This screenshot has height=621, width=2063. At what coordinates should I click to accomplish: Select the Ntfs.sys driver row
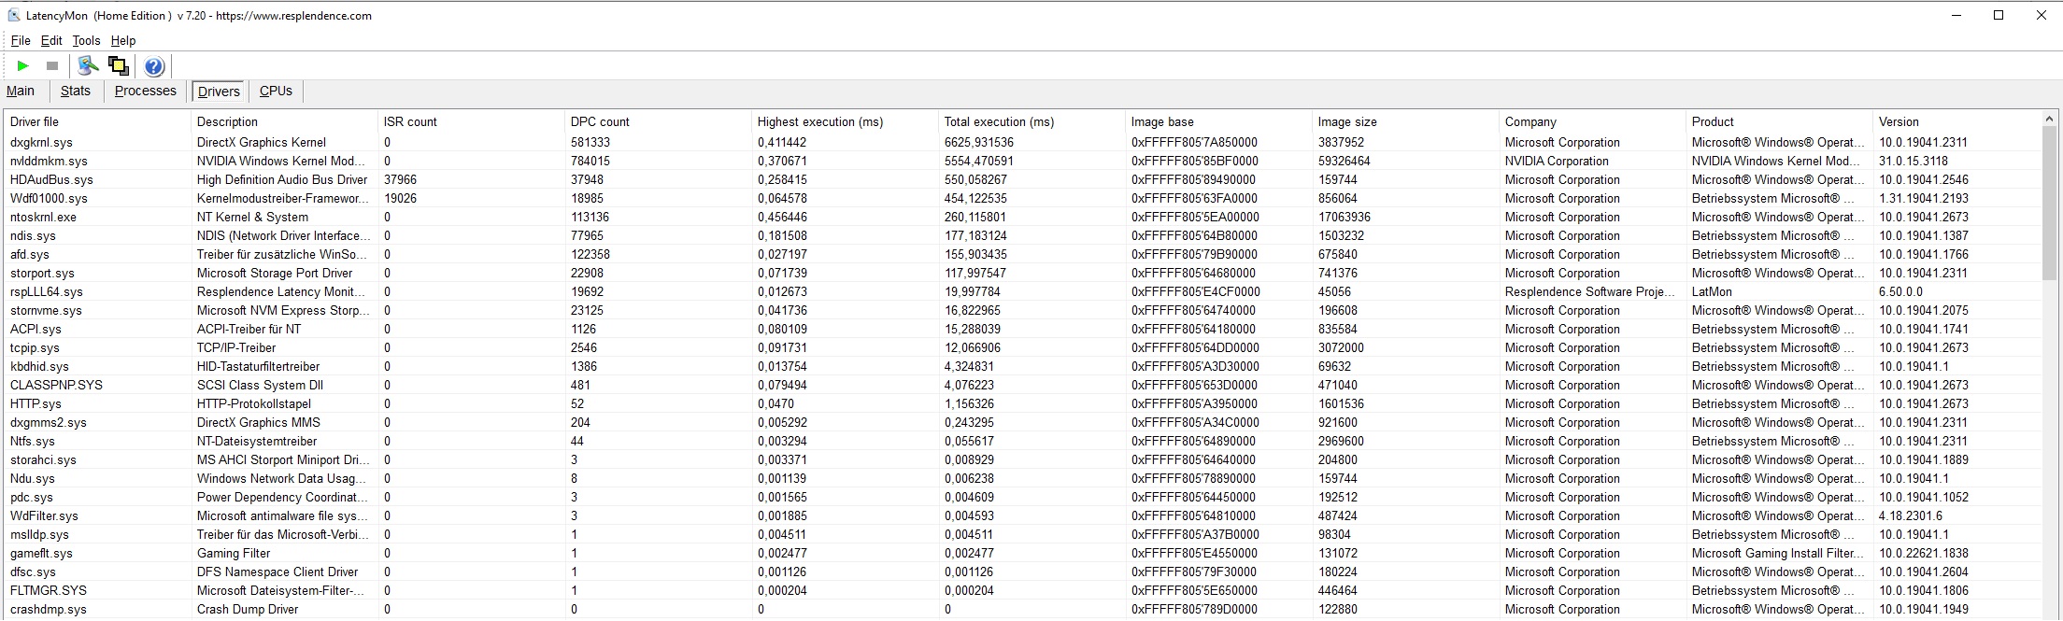1023,441
